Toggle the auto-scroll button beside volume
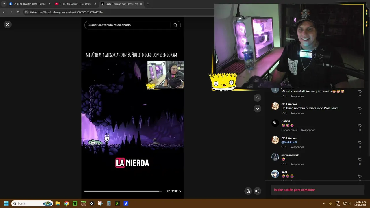 click(248, 191)
